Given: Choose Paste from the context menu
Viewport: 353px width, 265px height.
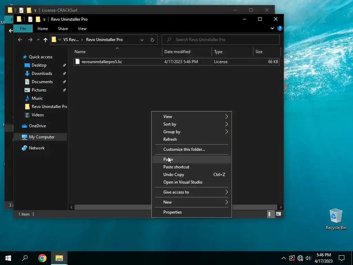Looking at the screenshot, I should pyautogui.click(x=192, y=159).
